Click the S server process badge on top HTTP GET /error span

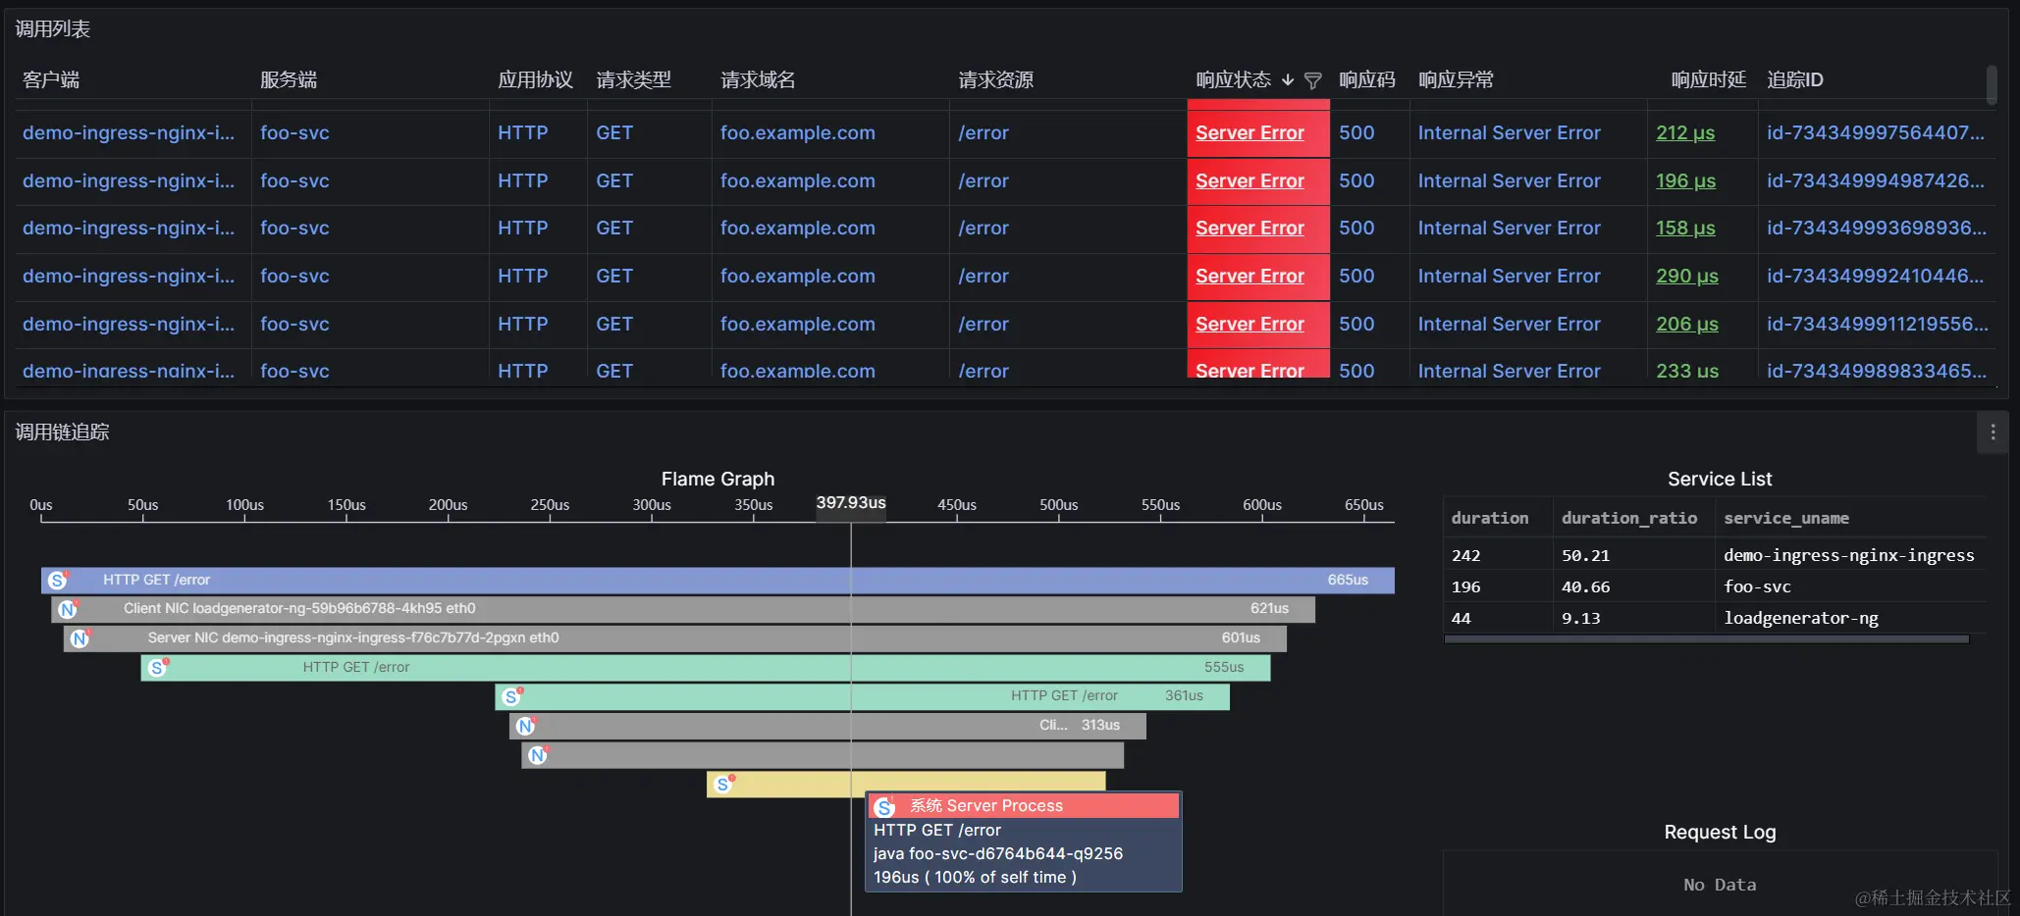coord(57,580)
